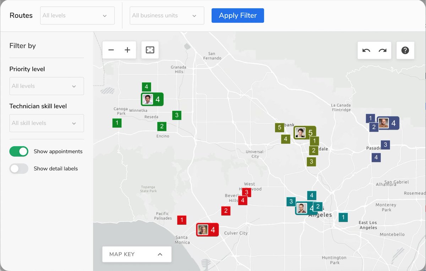Image resolution: width=426 pixels, height=271 pixels.
Task: Click green stop 3 near Reseda
Action: pos(177,115)
